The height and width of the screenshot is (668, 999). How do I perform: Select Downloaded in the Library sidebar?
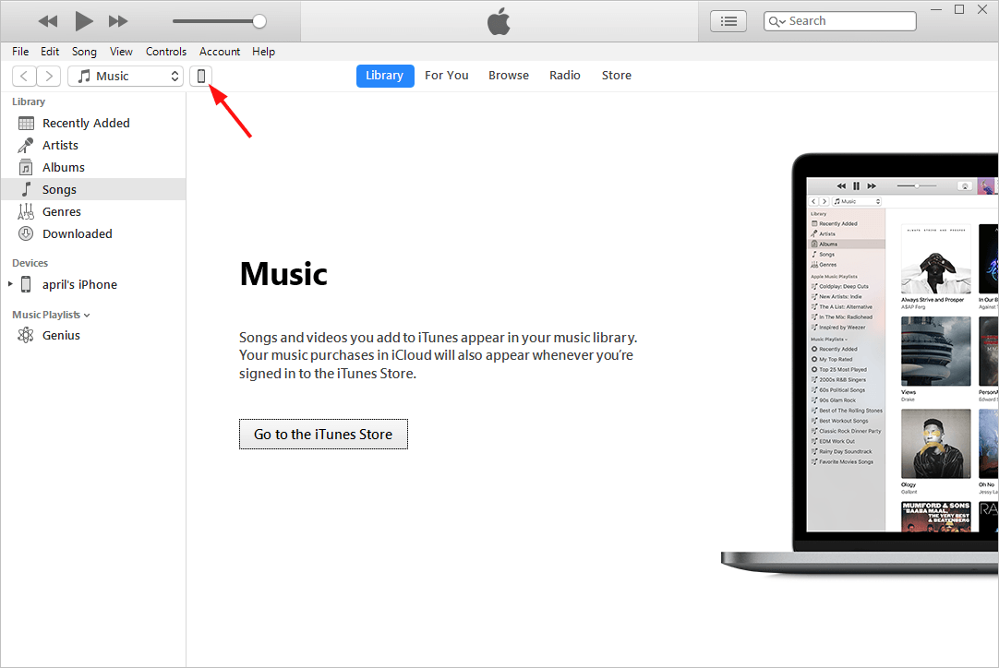pyautogui.click(x=77, y=233)
